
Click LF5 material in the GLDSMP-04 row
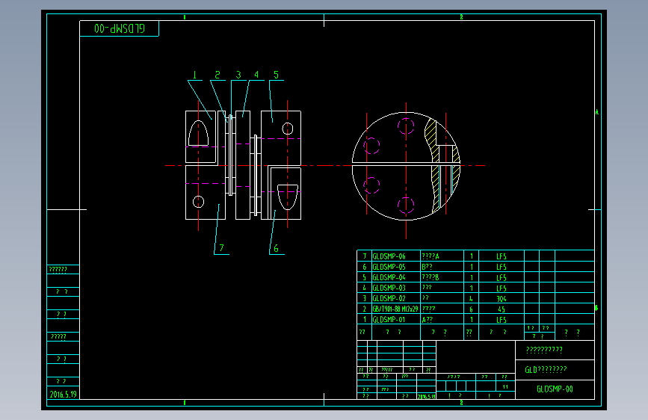pyautogui.click(x=502, y=278)
